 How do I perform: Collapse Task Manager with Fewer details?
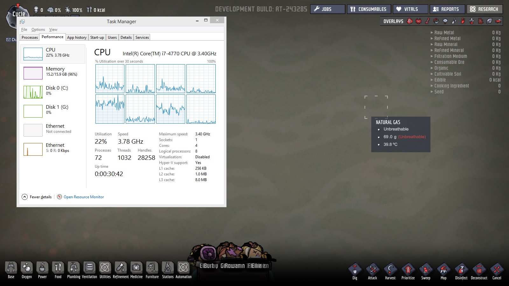pyautogui.click(x=37, y=197)
